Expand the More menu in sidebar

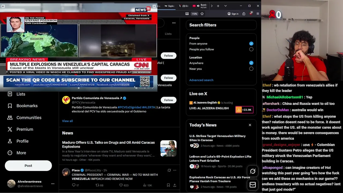click(x=17, y=153)
